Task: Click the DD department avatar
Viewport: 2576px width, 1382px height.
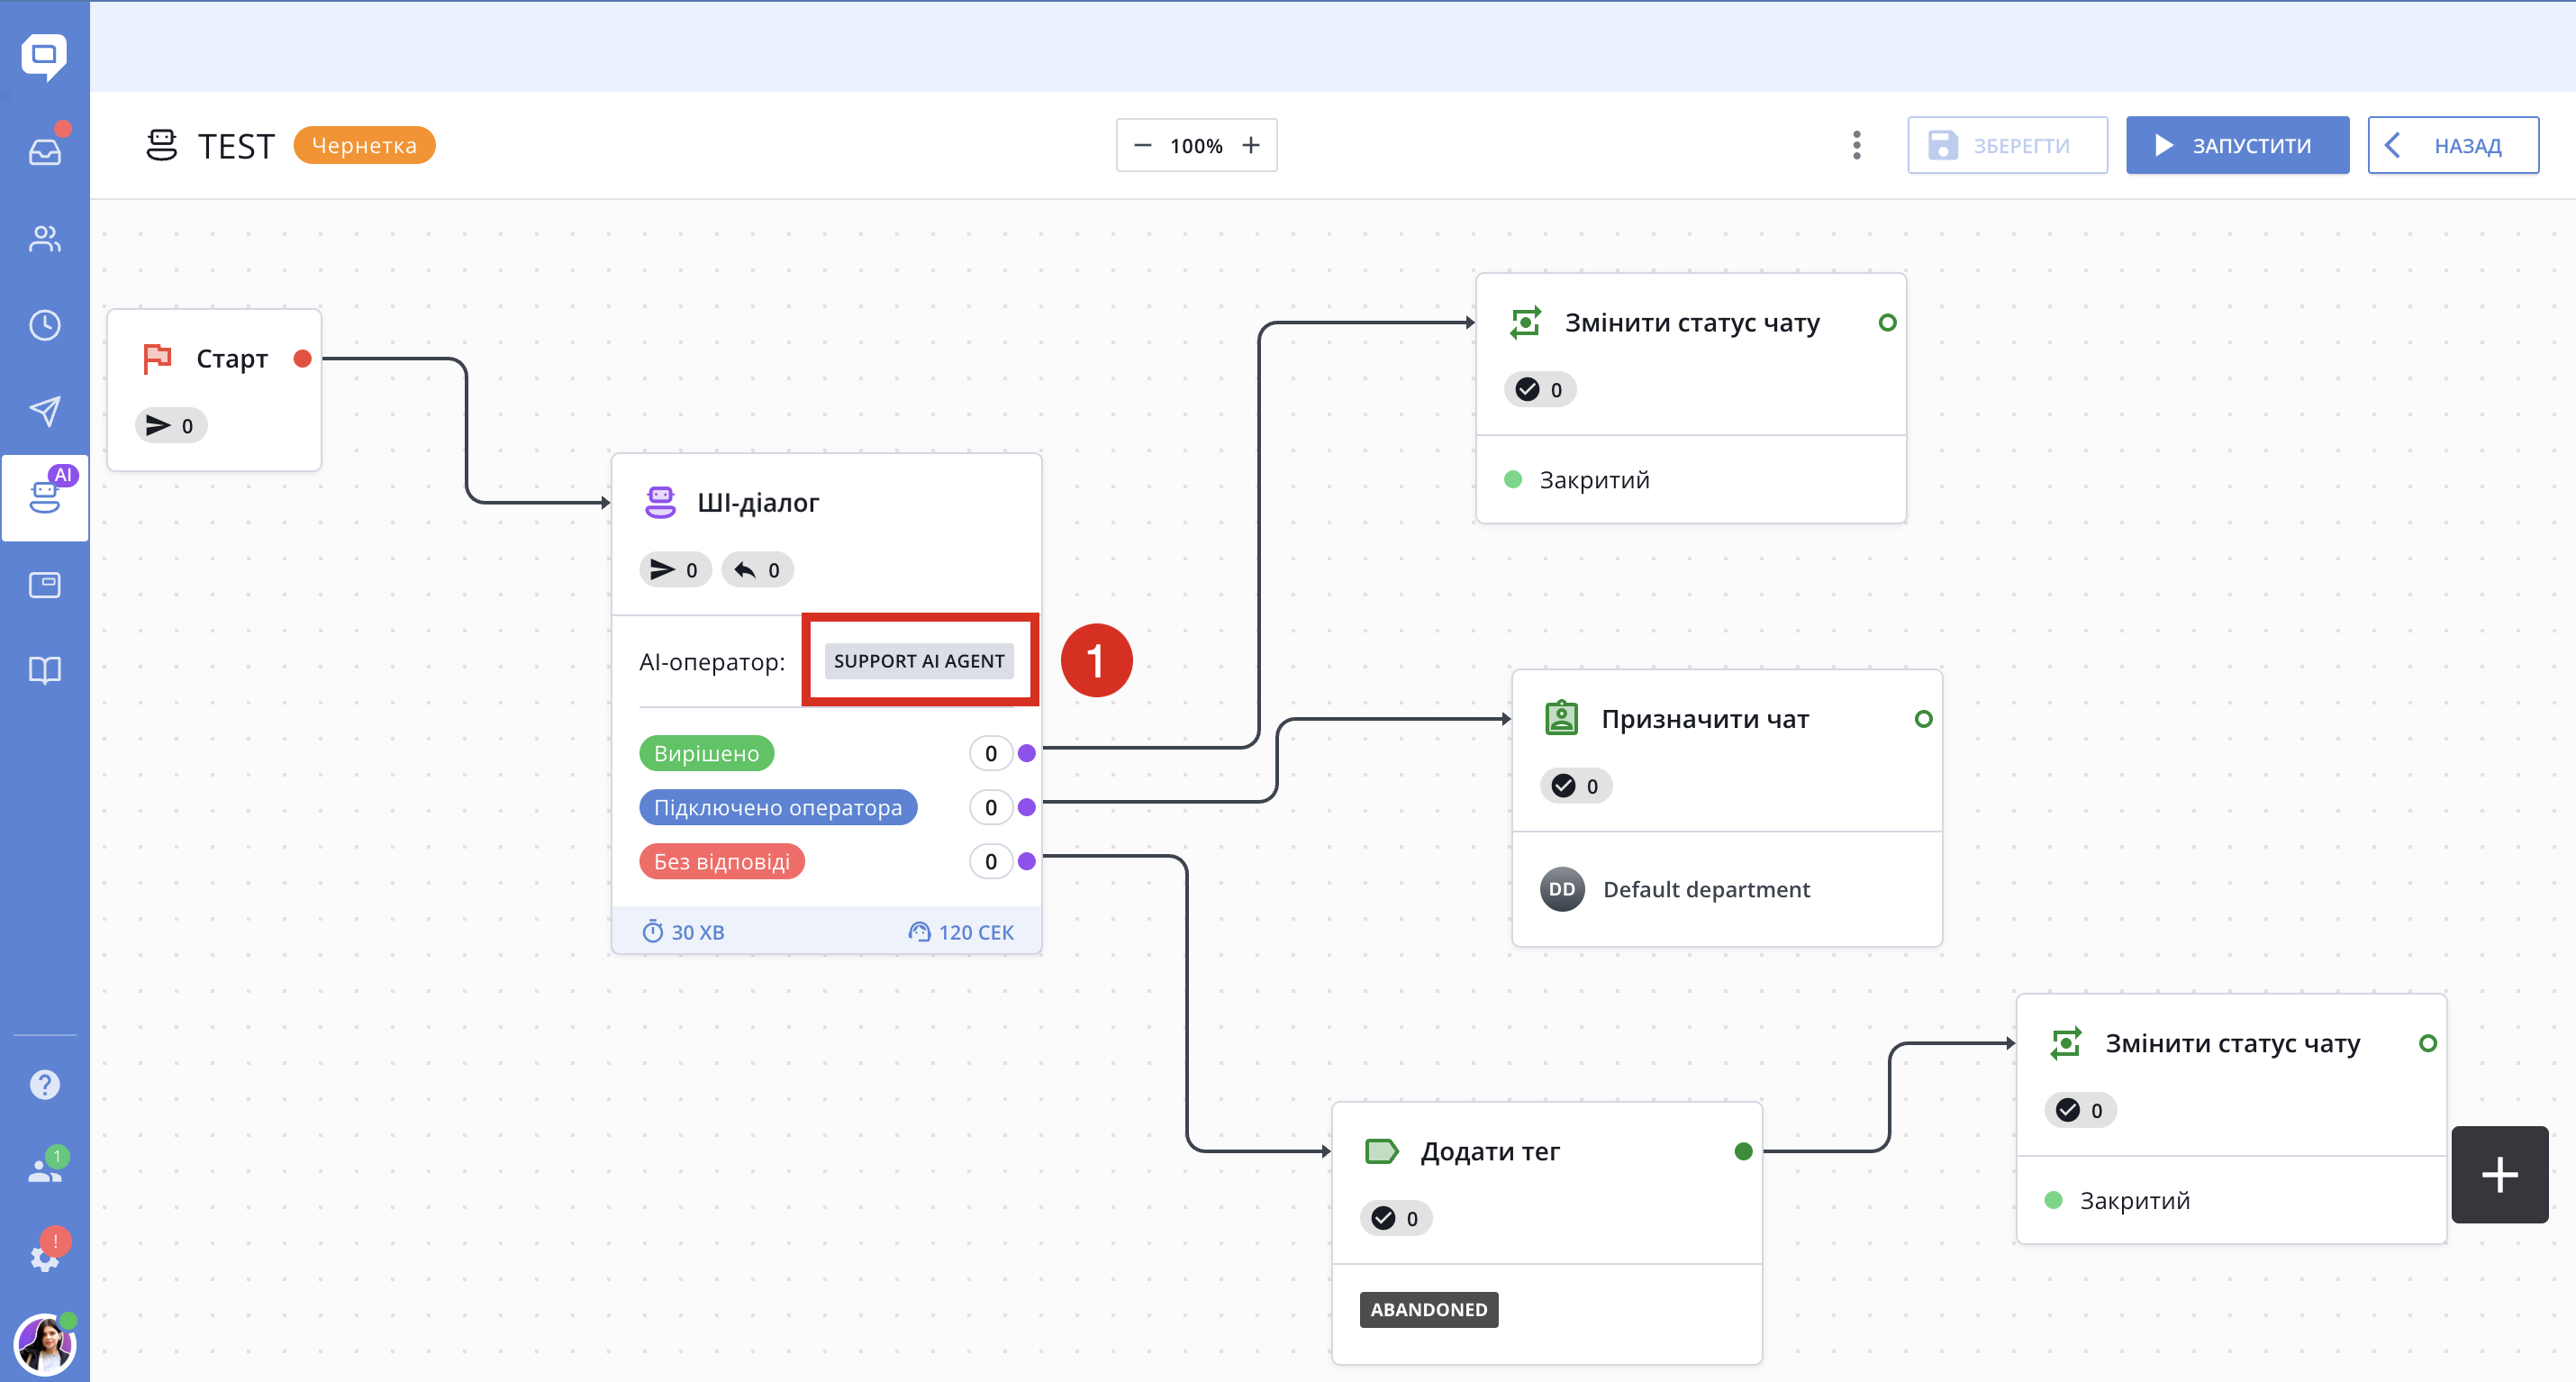Action: click(x=1562, y=889)
